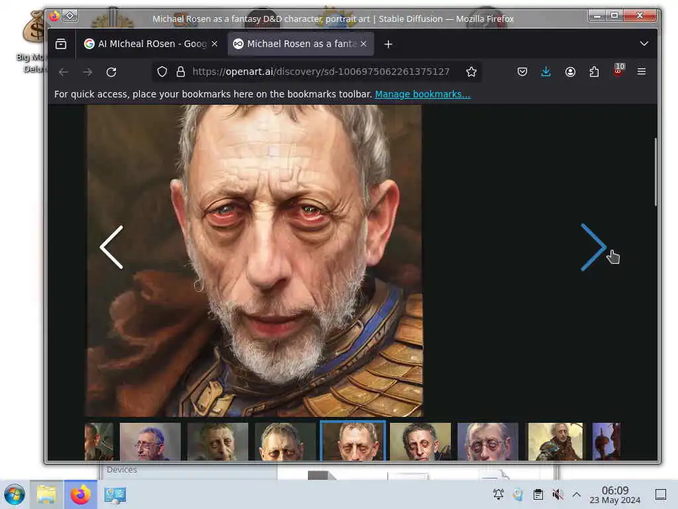Reload the current page
This screenshot has width=678, height=509.
click(111, 72)
